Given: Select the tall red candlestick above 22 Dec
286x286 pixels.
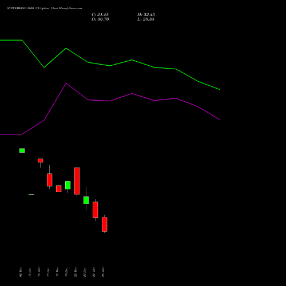Looking at the screenshot, I should 77,181.
